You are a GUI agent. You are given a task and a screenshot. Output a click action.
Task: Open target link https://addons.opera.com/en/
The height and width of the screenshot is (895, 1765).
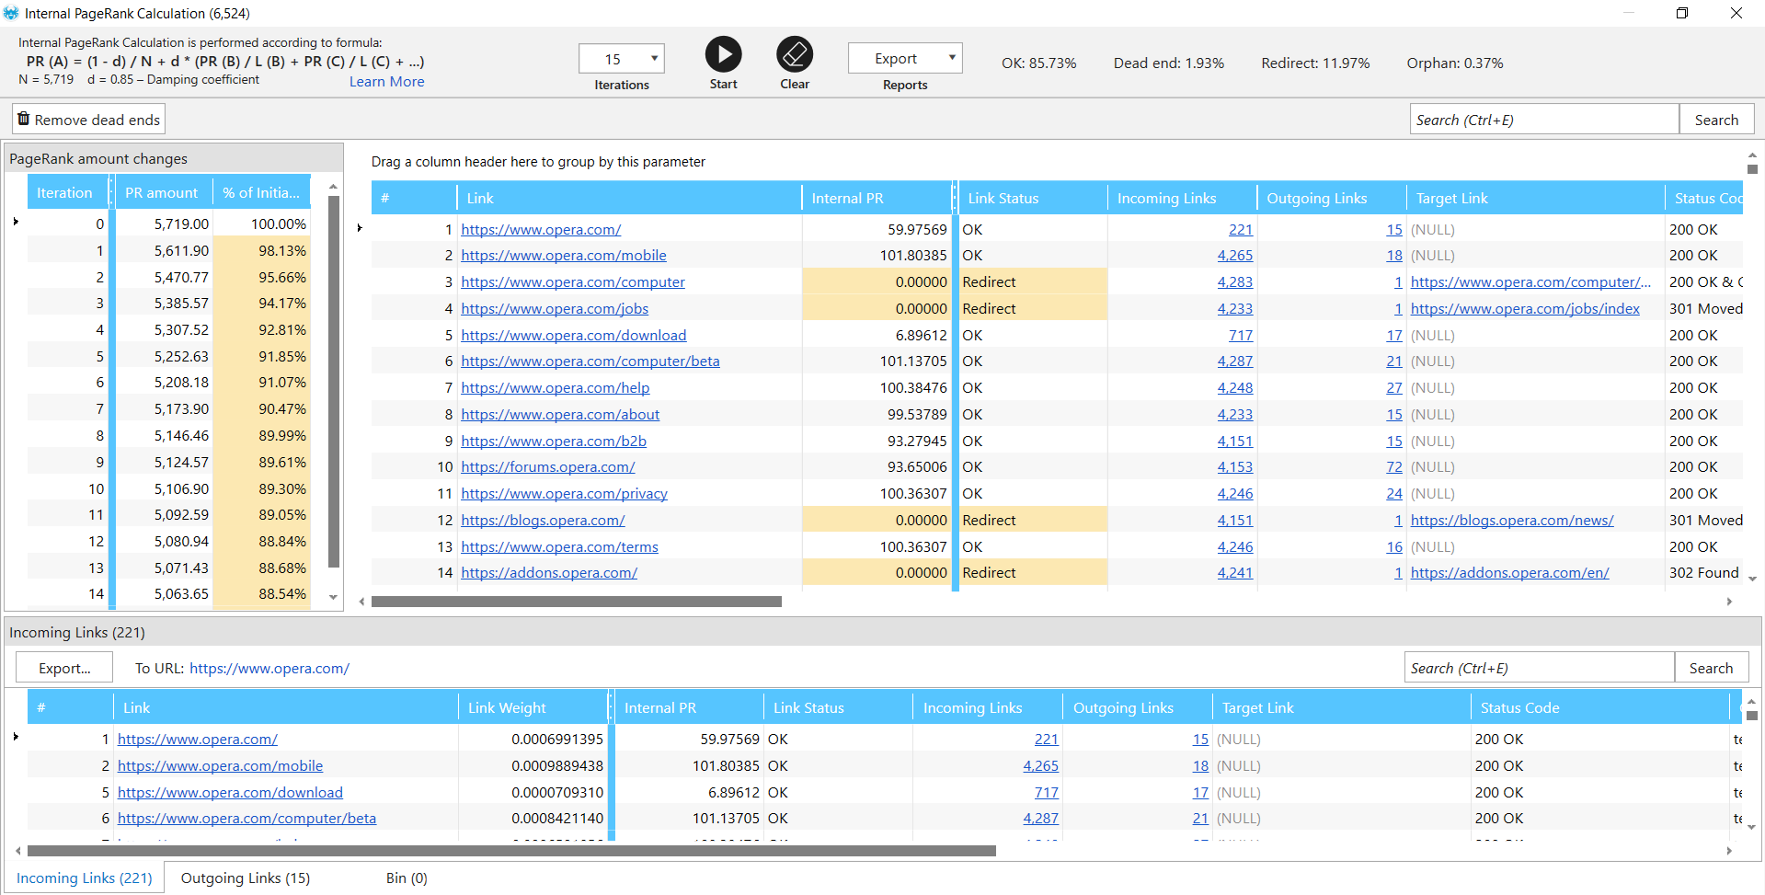(x=1510, y=573)
